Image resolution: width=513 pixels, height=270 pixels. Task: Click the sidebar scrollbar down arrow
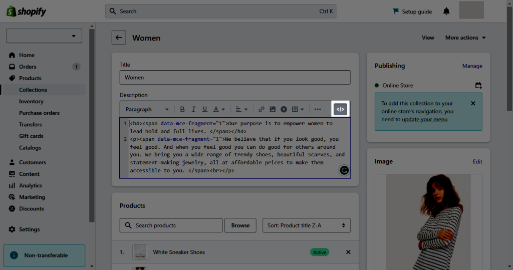point(92,266)
